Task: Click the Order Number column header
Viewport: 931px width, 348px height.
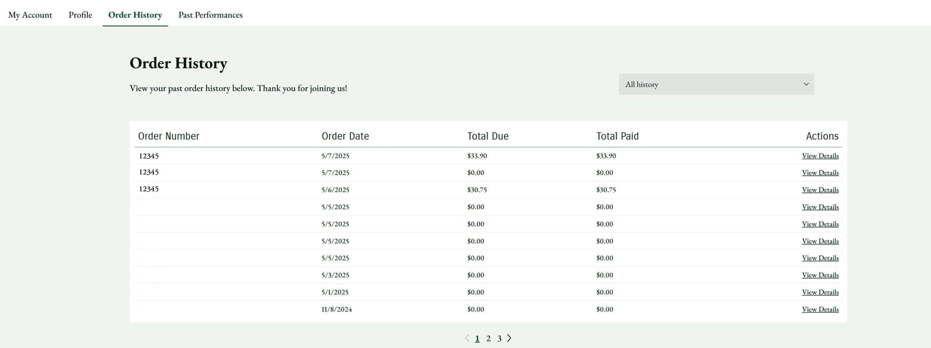Action: coord(169,136)
